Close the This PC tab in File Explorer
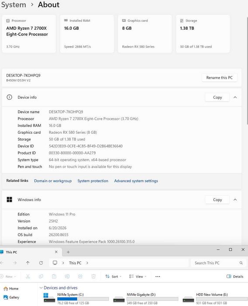This screenshot has height=306, width=248. click(56, 252)
